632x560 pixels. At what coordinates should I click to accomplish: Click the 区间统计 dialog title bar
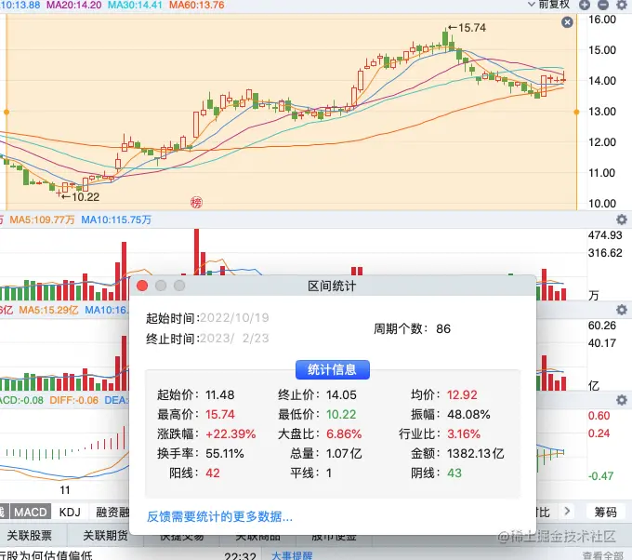click(x=333, y=287)
